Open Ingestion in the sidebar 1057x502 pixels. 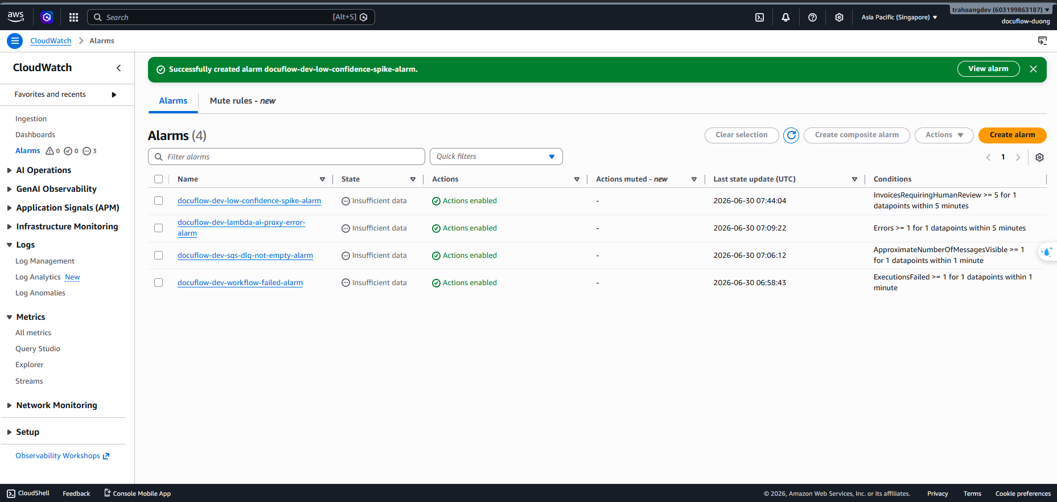[x=31, y=119]
